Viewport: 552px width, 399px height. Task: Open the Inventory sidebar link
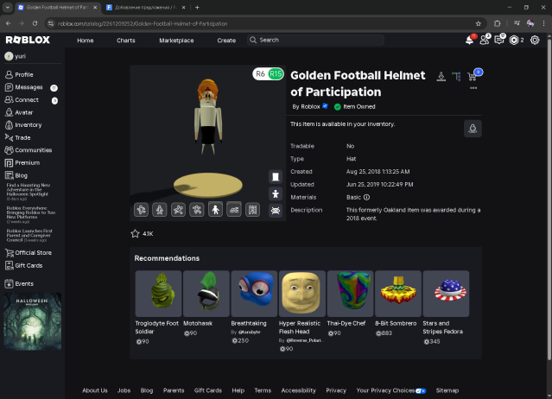pyautogui.click(x=28, y=125)
